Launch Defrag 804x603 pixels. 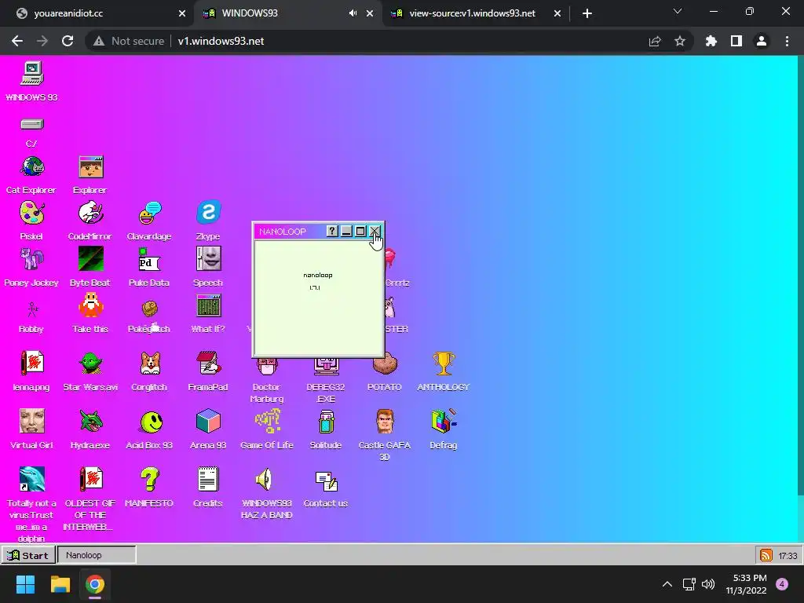pyautogui.click(x=444, y=422)
